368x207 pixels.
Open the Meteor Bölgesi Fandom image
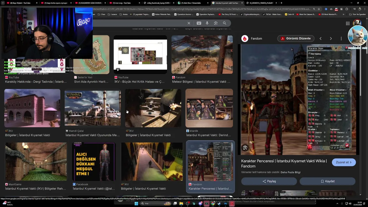[x=202, y=55]
